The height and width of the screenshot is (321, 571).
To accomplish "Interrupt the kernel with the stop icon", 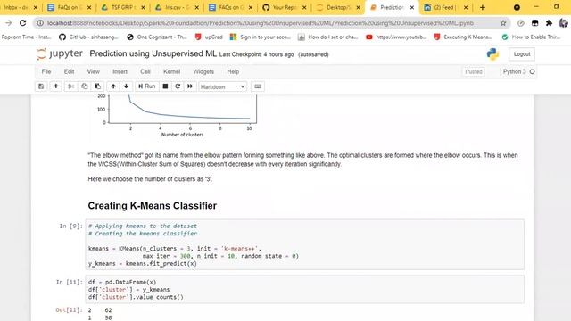I will click(x=165, y=86).
